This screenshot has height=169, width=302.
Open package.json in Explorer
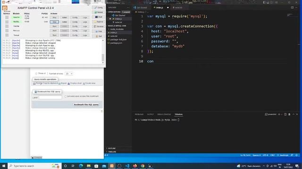click(x=116, y=43)
